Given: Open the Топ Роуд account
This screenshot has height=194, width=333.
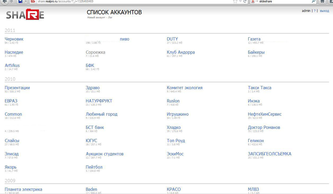Looking at the screenshot, I should [176, 141].
